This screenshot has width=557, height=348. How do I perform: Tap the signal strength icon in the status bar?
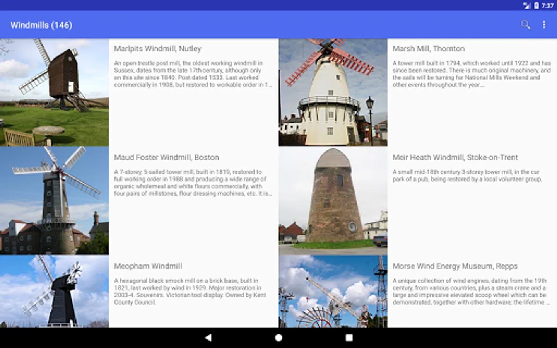(526, 5)
